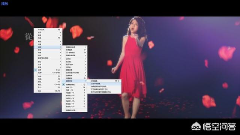Toggle the checkmark beside the Enter fullscreen item
This screenshot has width=240, height=135.
(x=35, y=70)
